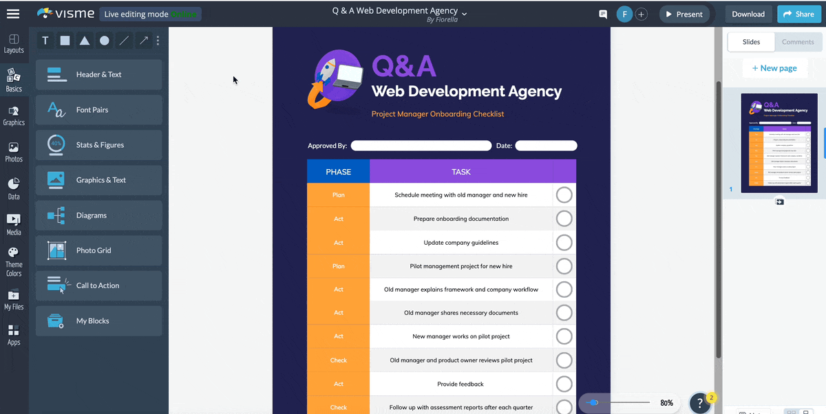
Task: Switch to the Comments tab
Action: [798, 41]
